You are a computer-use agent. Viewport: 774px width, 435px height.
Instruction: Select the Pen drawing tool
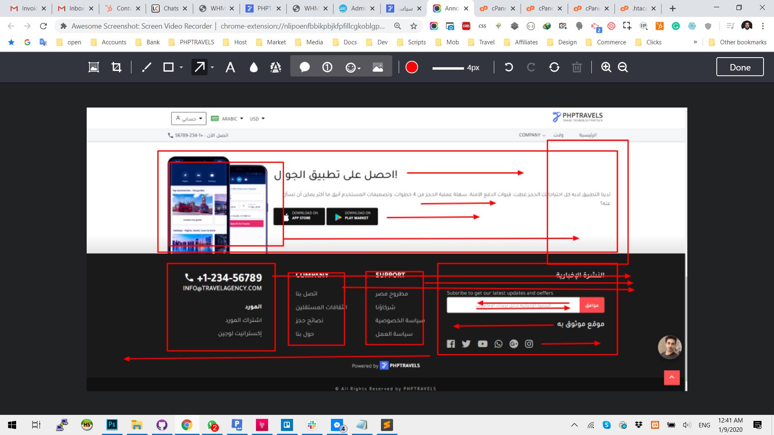(147, 67)
